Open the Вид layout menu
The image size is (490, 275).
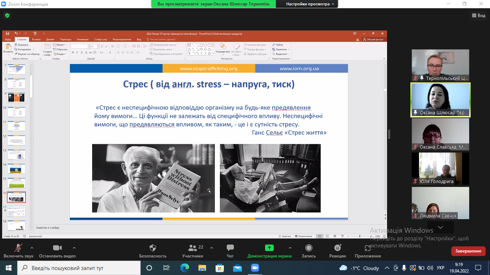(x=478, y=15)
